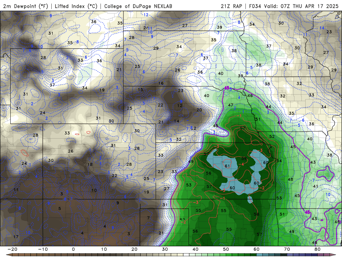Click the dewpoint value 59 on the map
Image resolution: width=342 pixels, height=257 pixels.
click(x=244, y=158)
